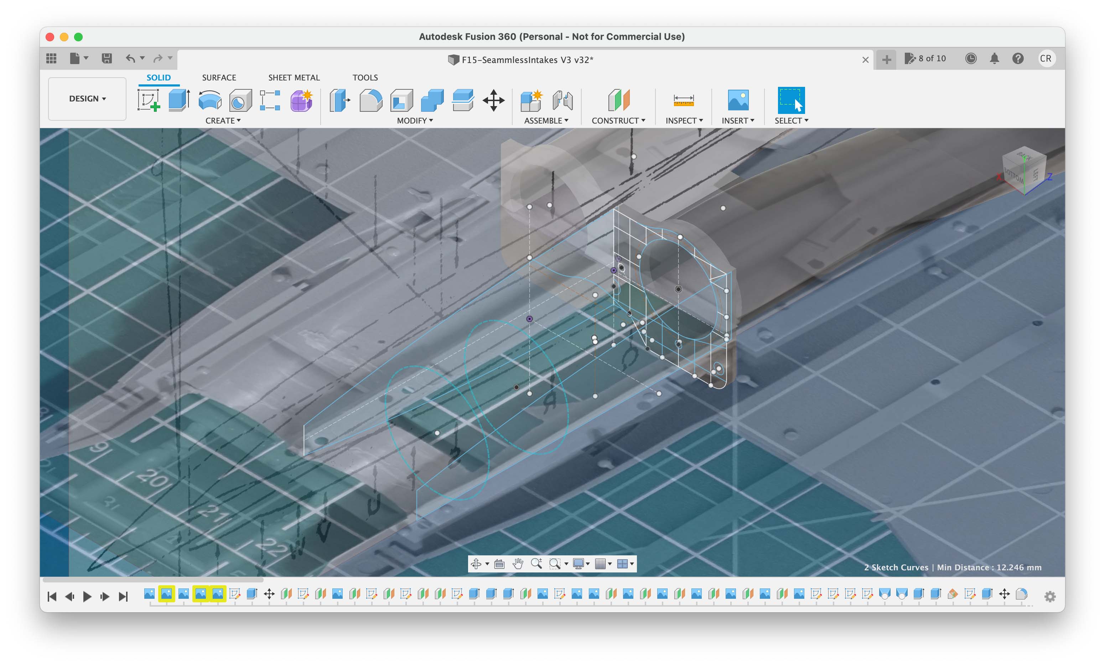Open the File menu icon

point(75,58)
